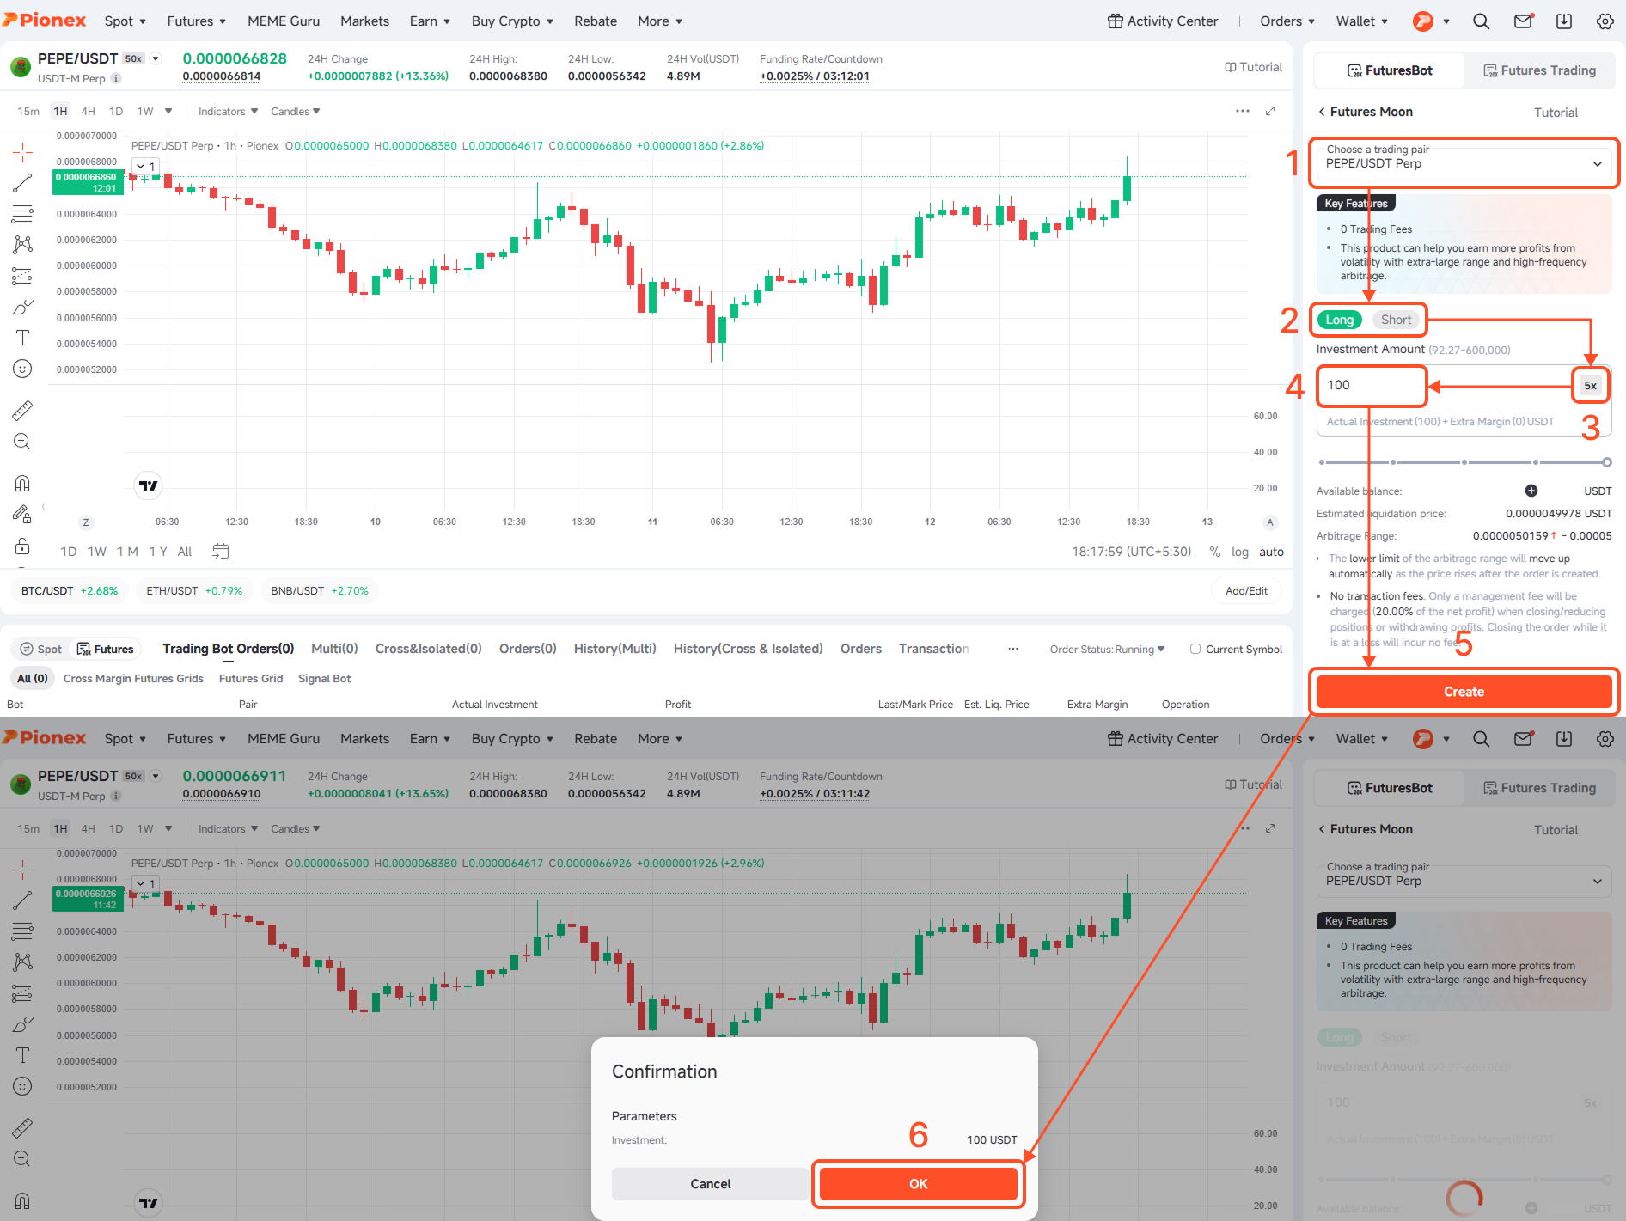Image resolution: width=1626 pixels, height=1221 pixels.
Task: Select the ruler measure tool in top chart
Action: click(x=22, y=411)
